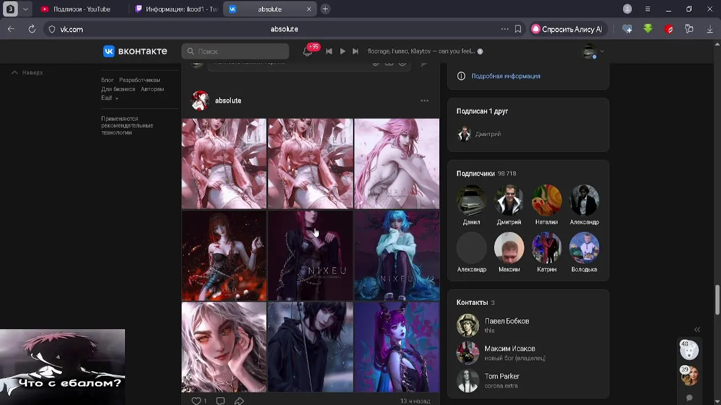Open the chat bubble avatar with badge 48
Screen dimensions: 721x405
689,350
